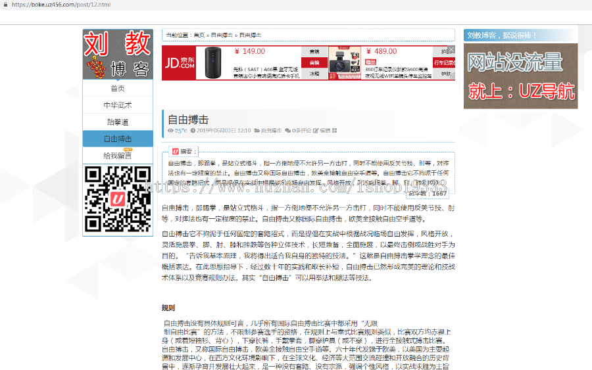Click the 赠品 badge in dash cam ad
Image resolution: width=592 pixels, height=370 pixels.
[x=371, y=62]
